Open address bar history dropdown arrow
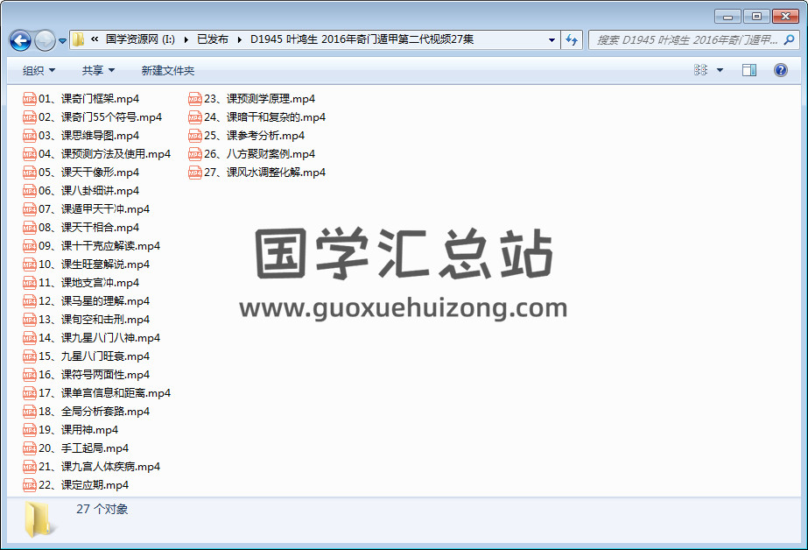This screenshot has height=550, width=808. 552,39
